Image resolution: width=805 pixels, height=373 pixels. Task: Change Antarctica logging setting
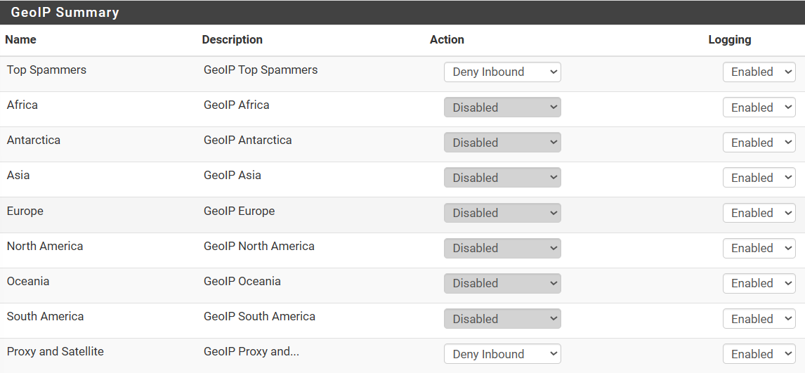759,142
